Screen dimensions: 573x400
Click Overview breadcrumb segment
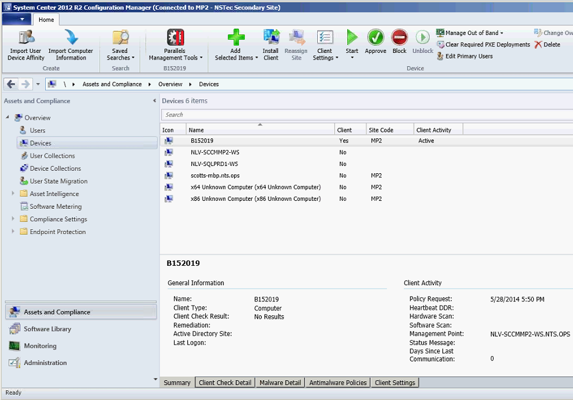click(170, 84)
